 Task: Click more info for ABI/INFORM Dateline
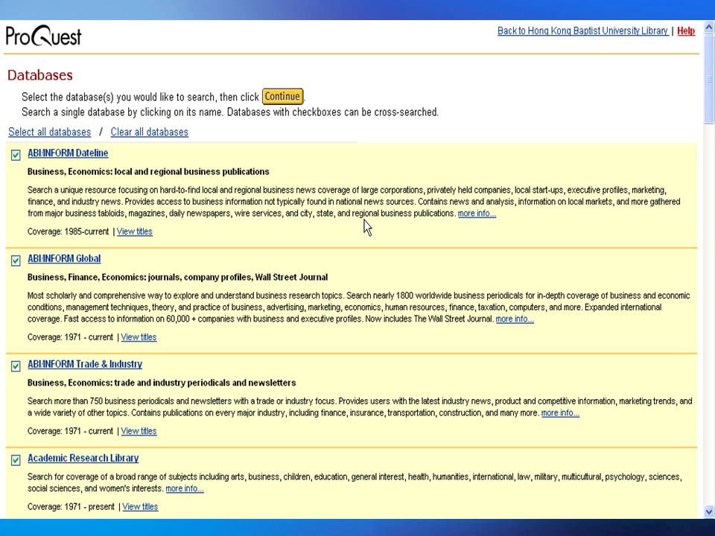point(477,214)
